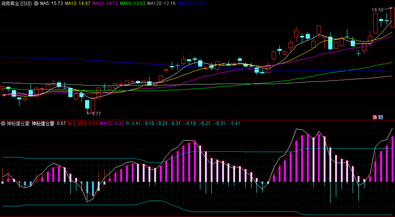The width and height of the screenshot is (395, 217).
Task: Click the red 涨 marker icon
Action: 375,117
